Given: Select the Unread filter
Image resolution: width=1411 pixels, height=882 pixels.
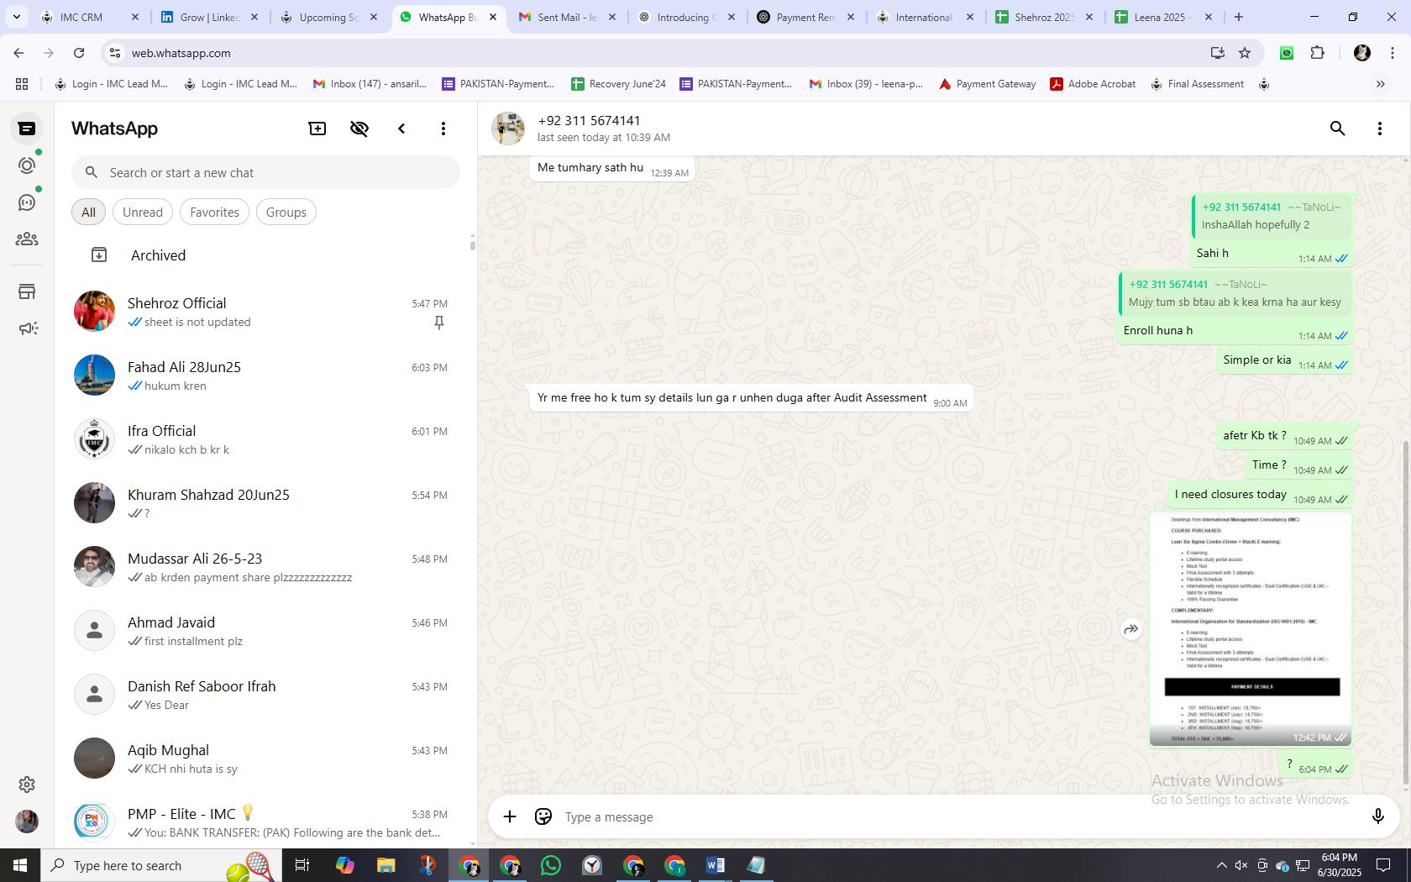Looking at the screenshot, I should pos(143,212).
